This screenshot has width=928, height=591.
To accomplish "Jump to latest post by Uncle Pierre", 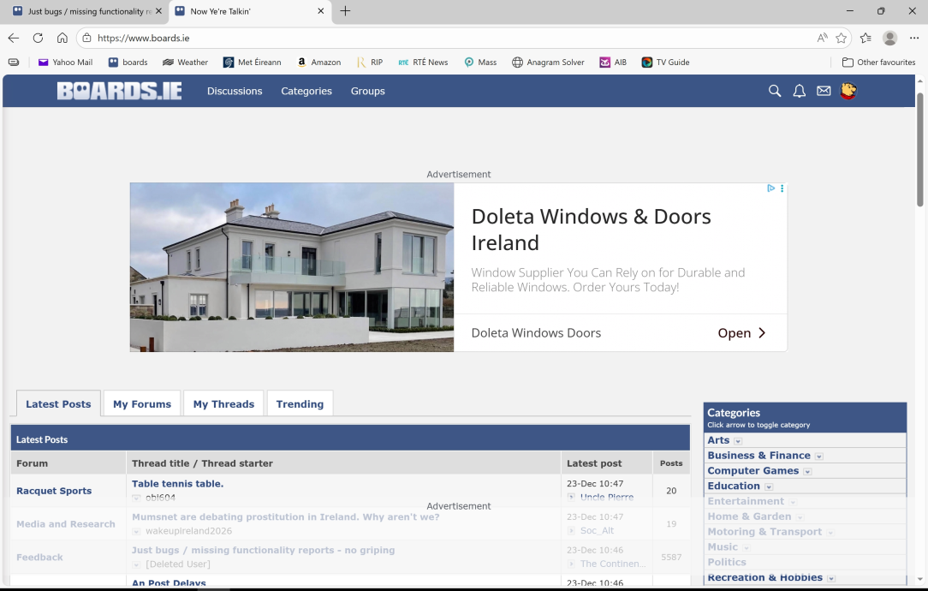I will (607, 498).
